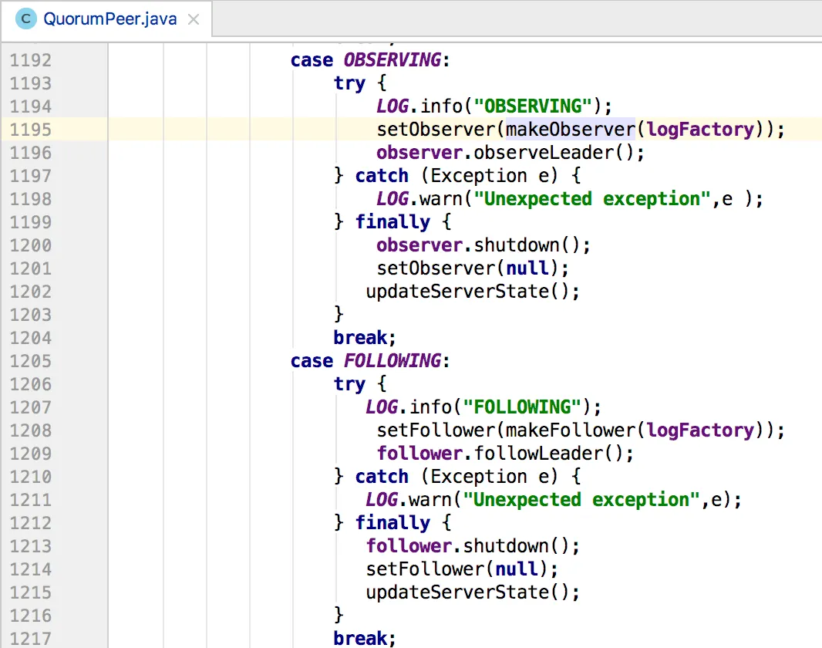Click line number 1195 in the gutter
Viewport: 822px width, 648px height.
click(x=31, y=130)
